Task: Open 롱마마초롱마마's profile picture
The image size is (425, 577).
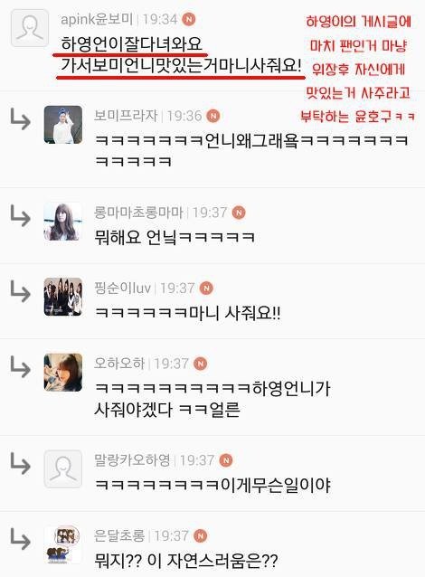Action: tap(63, 222)
